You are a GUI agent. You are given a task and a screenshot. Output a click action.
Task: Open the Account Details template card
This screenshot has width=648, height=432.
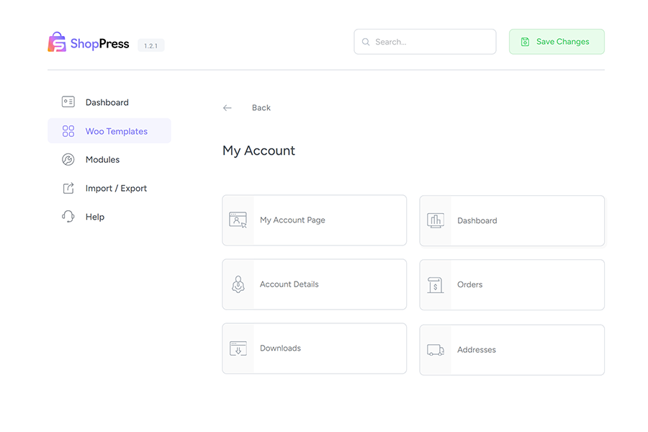pyautogui.click(x=314, y=284)
